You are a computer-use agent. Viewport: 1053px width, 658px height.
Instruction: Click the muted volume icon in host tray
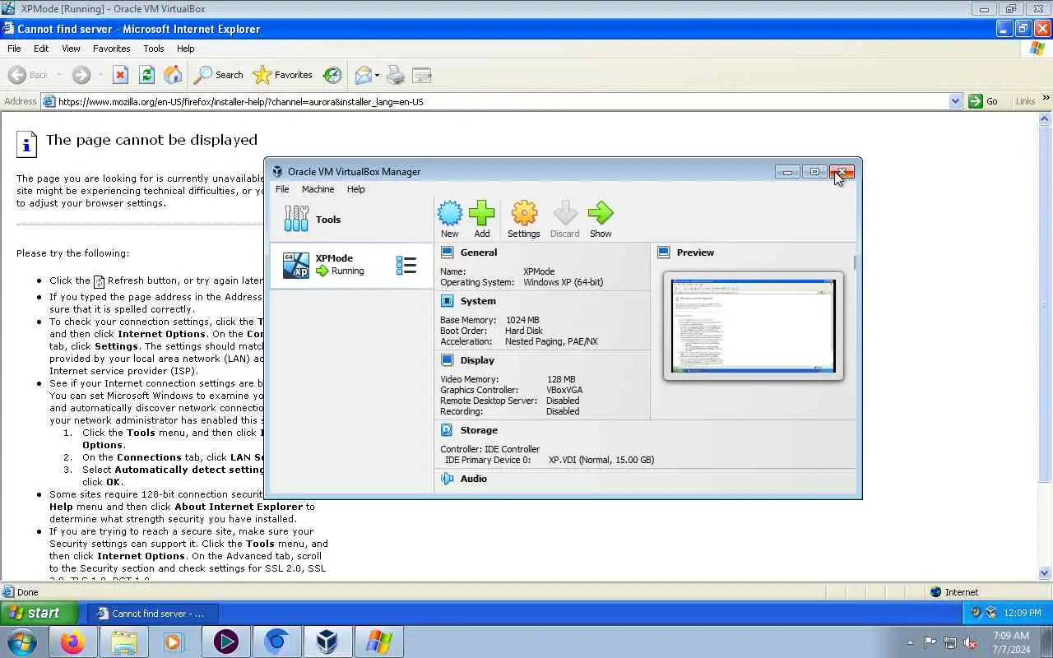[x=971, y=642]
